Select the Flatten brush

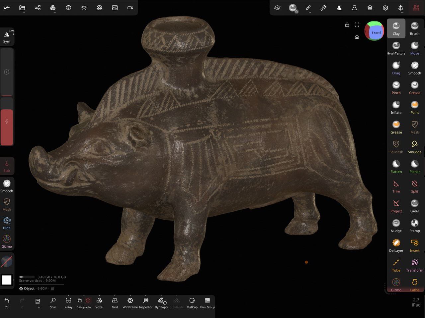click(396, 166)
